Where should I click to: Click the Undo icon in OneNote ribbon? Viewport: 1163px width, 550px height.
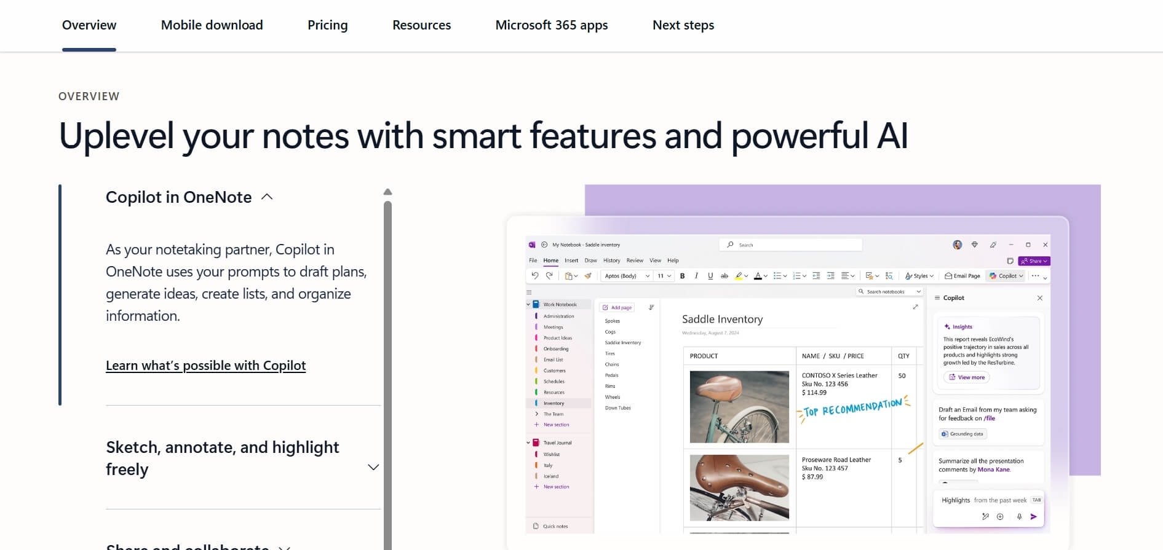coord(535,276)
